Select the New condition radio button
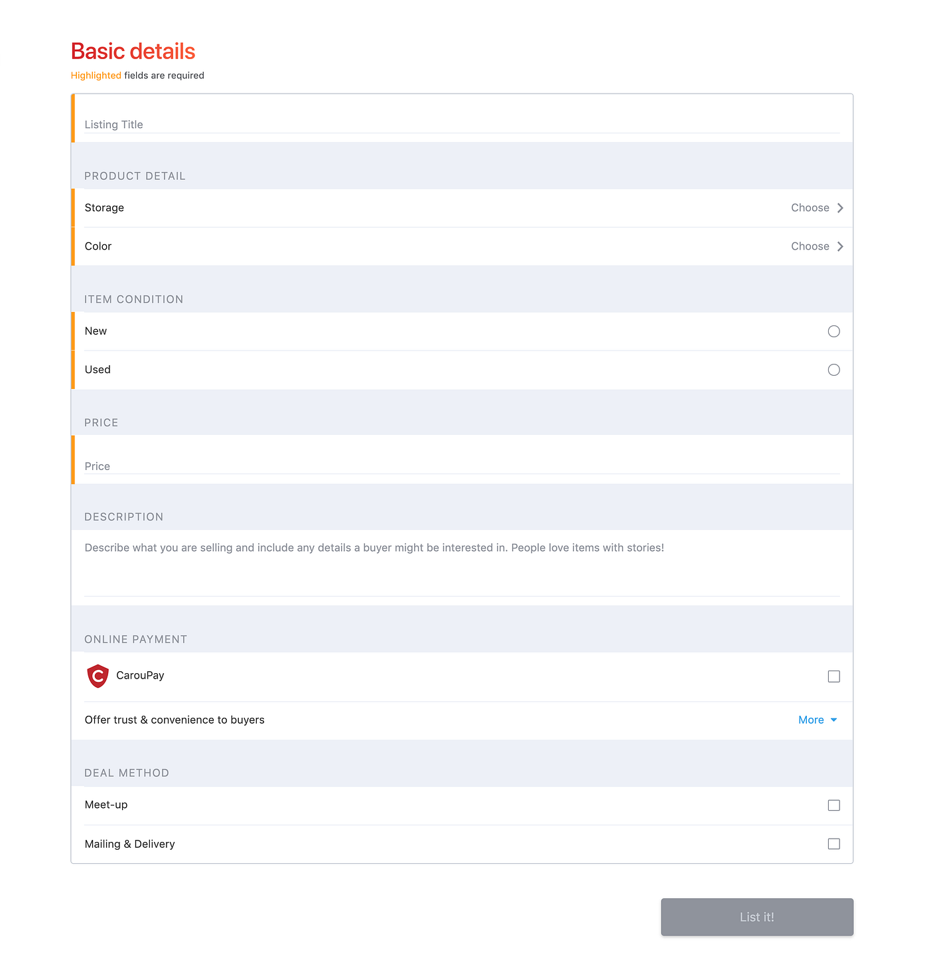The image size is (929, 974). pyautogui.click(x=833, y=331)
